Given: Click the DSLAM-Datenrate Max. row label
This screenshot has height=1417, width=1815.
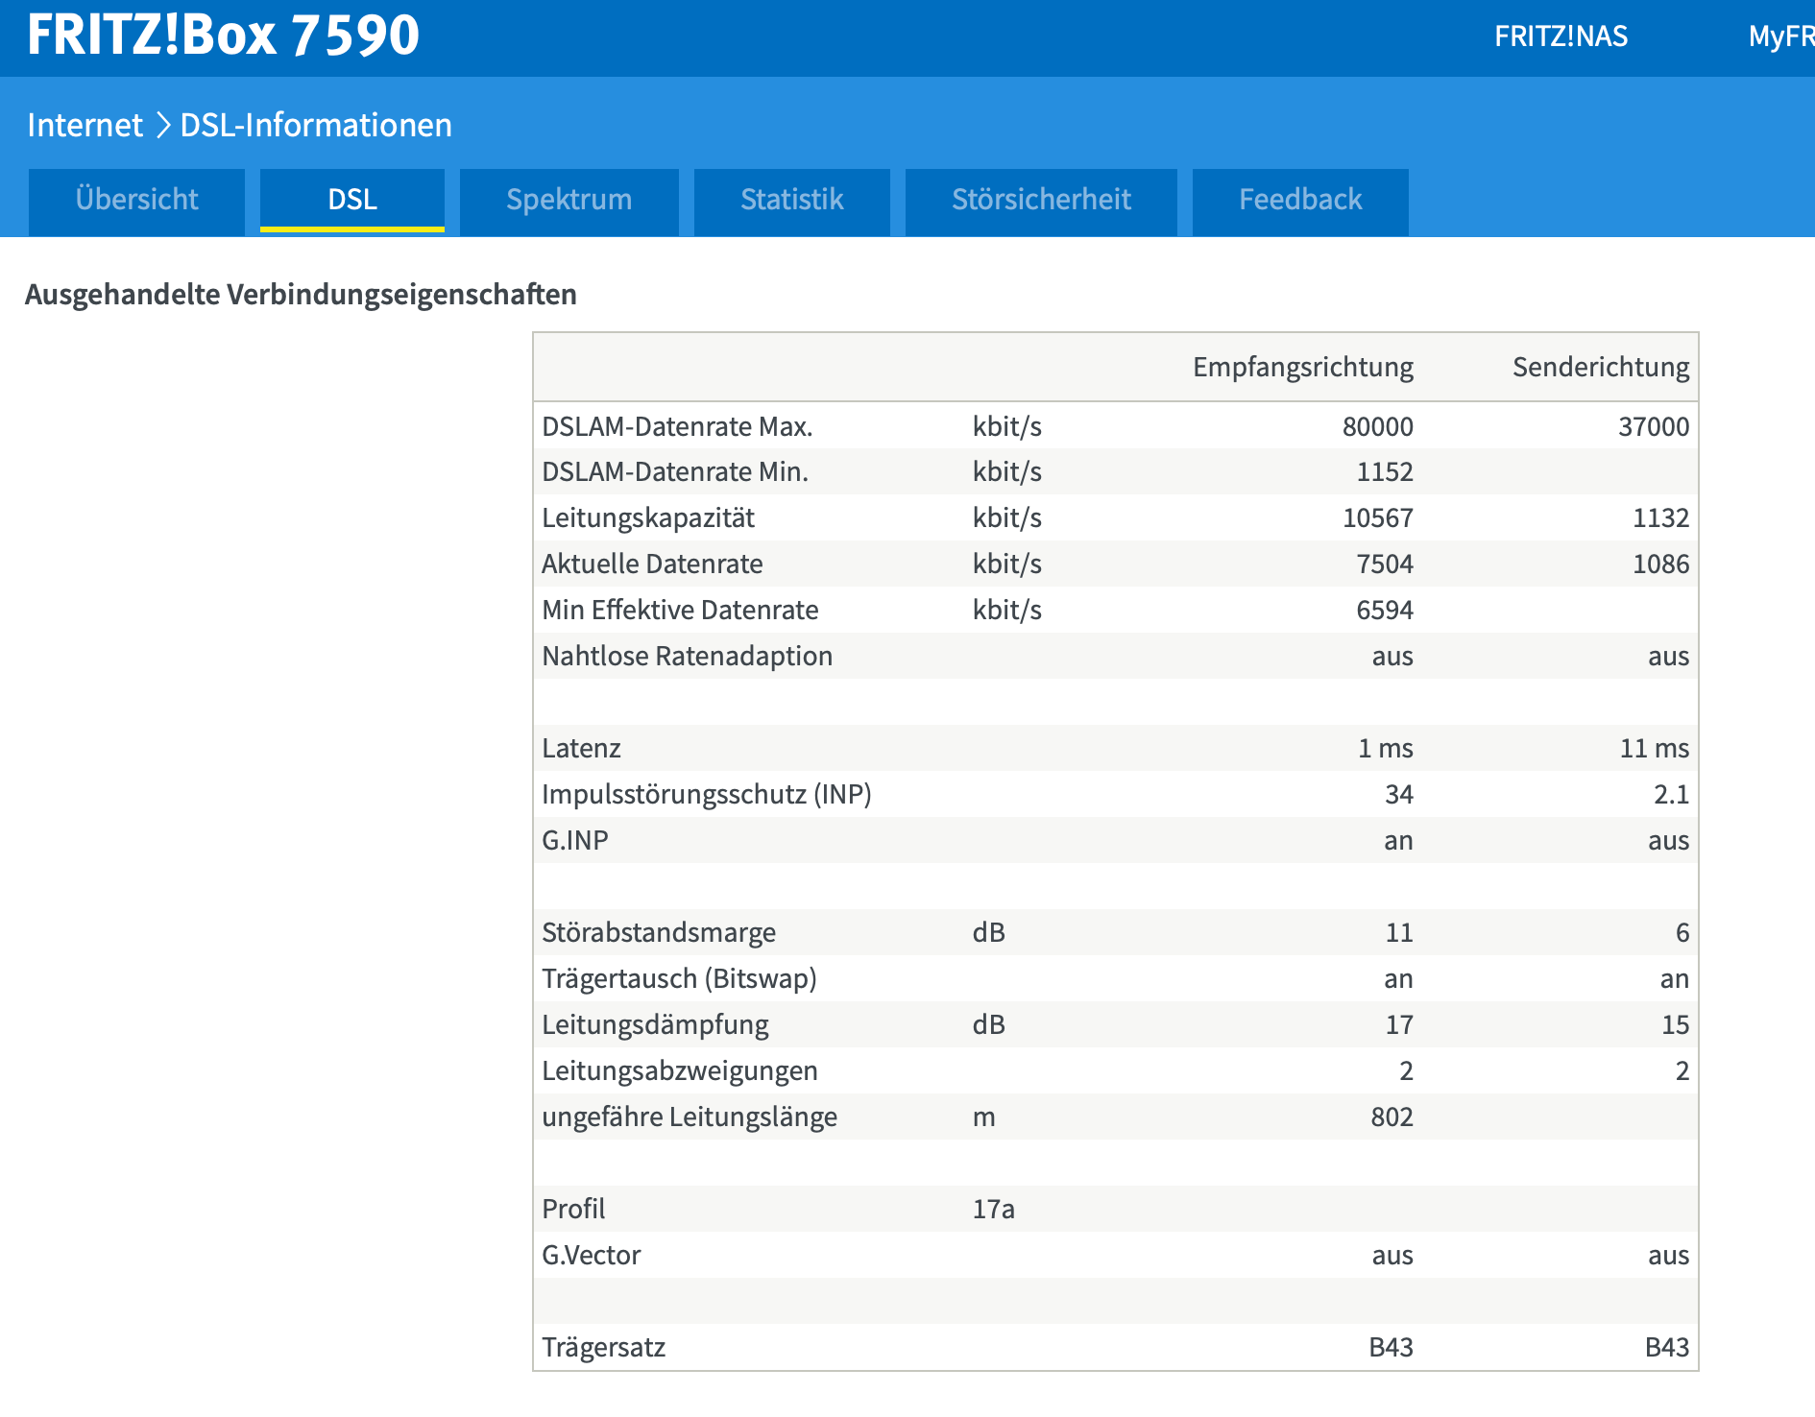Looking at the screenshot, I should pos(677,426).
